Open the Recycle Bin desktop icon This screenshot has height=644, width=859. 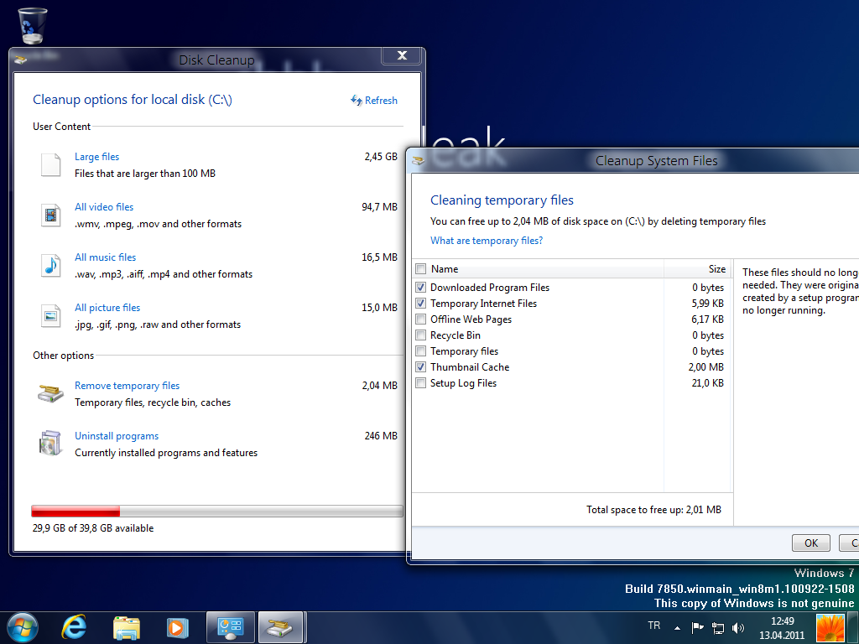(x=33, y=25)
